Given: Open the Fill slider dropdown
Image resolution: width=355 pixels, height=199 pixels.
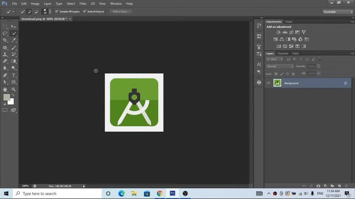Looking at the screenshot, I should coord(318,74).
